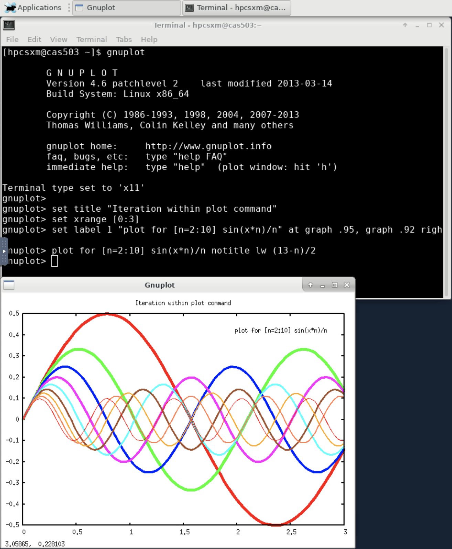Click the y-axis tick label 0.5

14,313
